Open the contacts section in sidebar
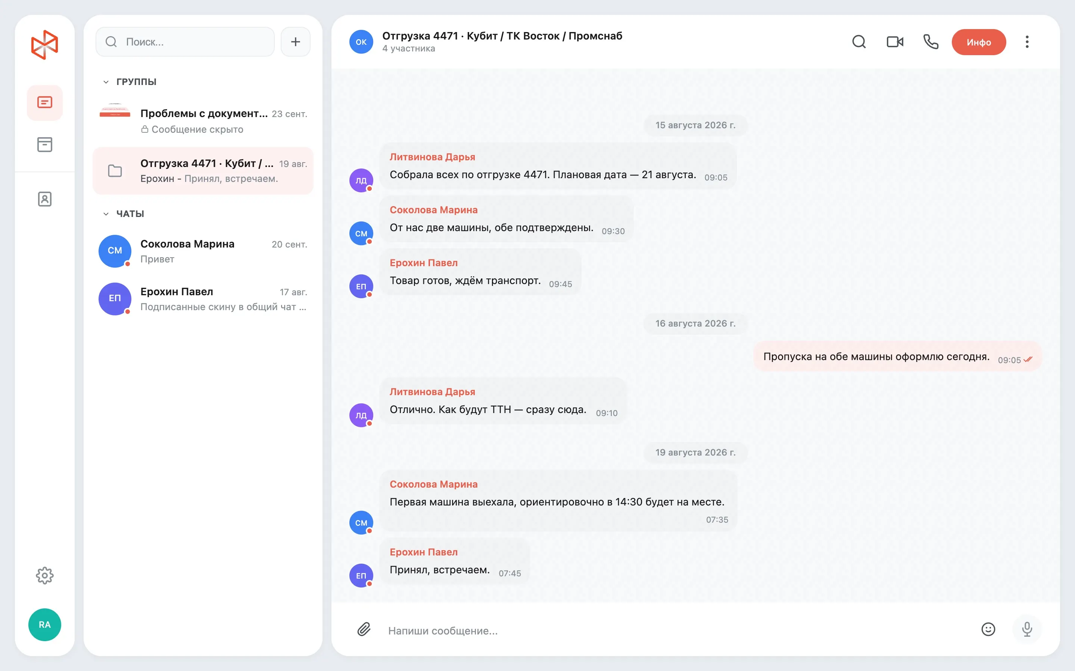 44,199
